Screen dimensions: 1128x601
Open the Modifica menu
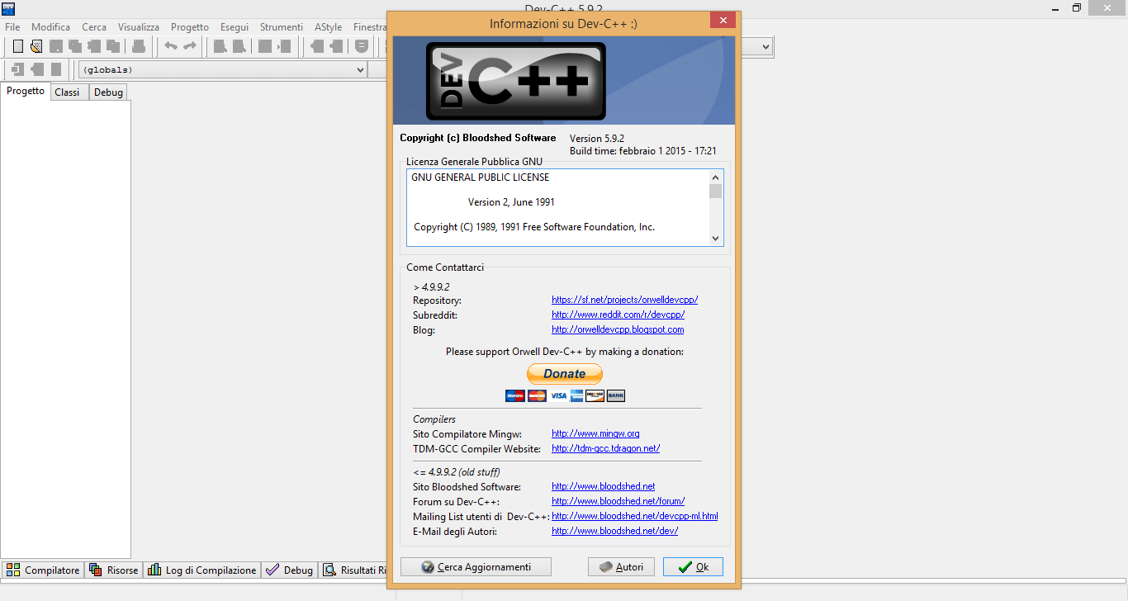tap(51, 27)
